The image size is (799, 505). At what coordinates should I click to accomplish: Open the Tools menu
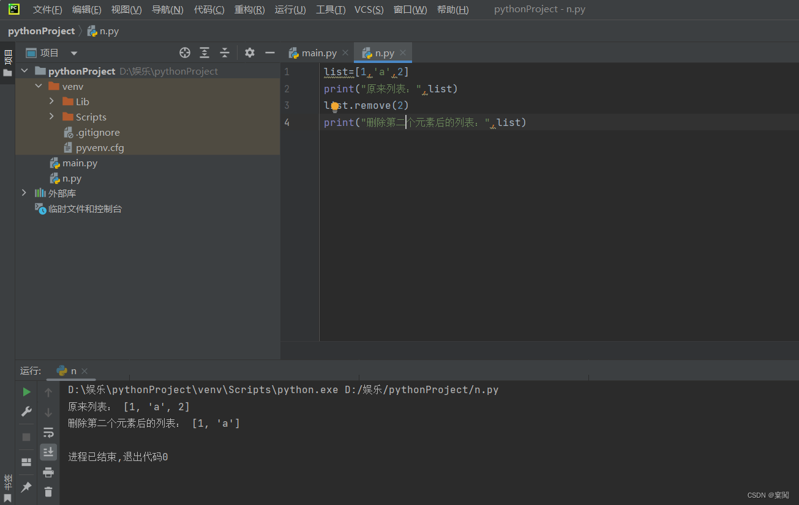tap(331, 10)
